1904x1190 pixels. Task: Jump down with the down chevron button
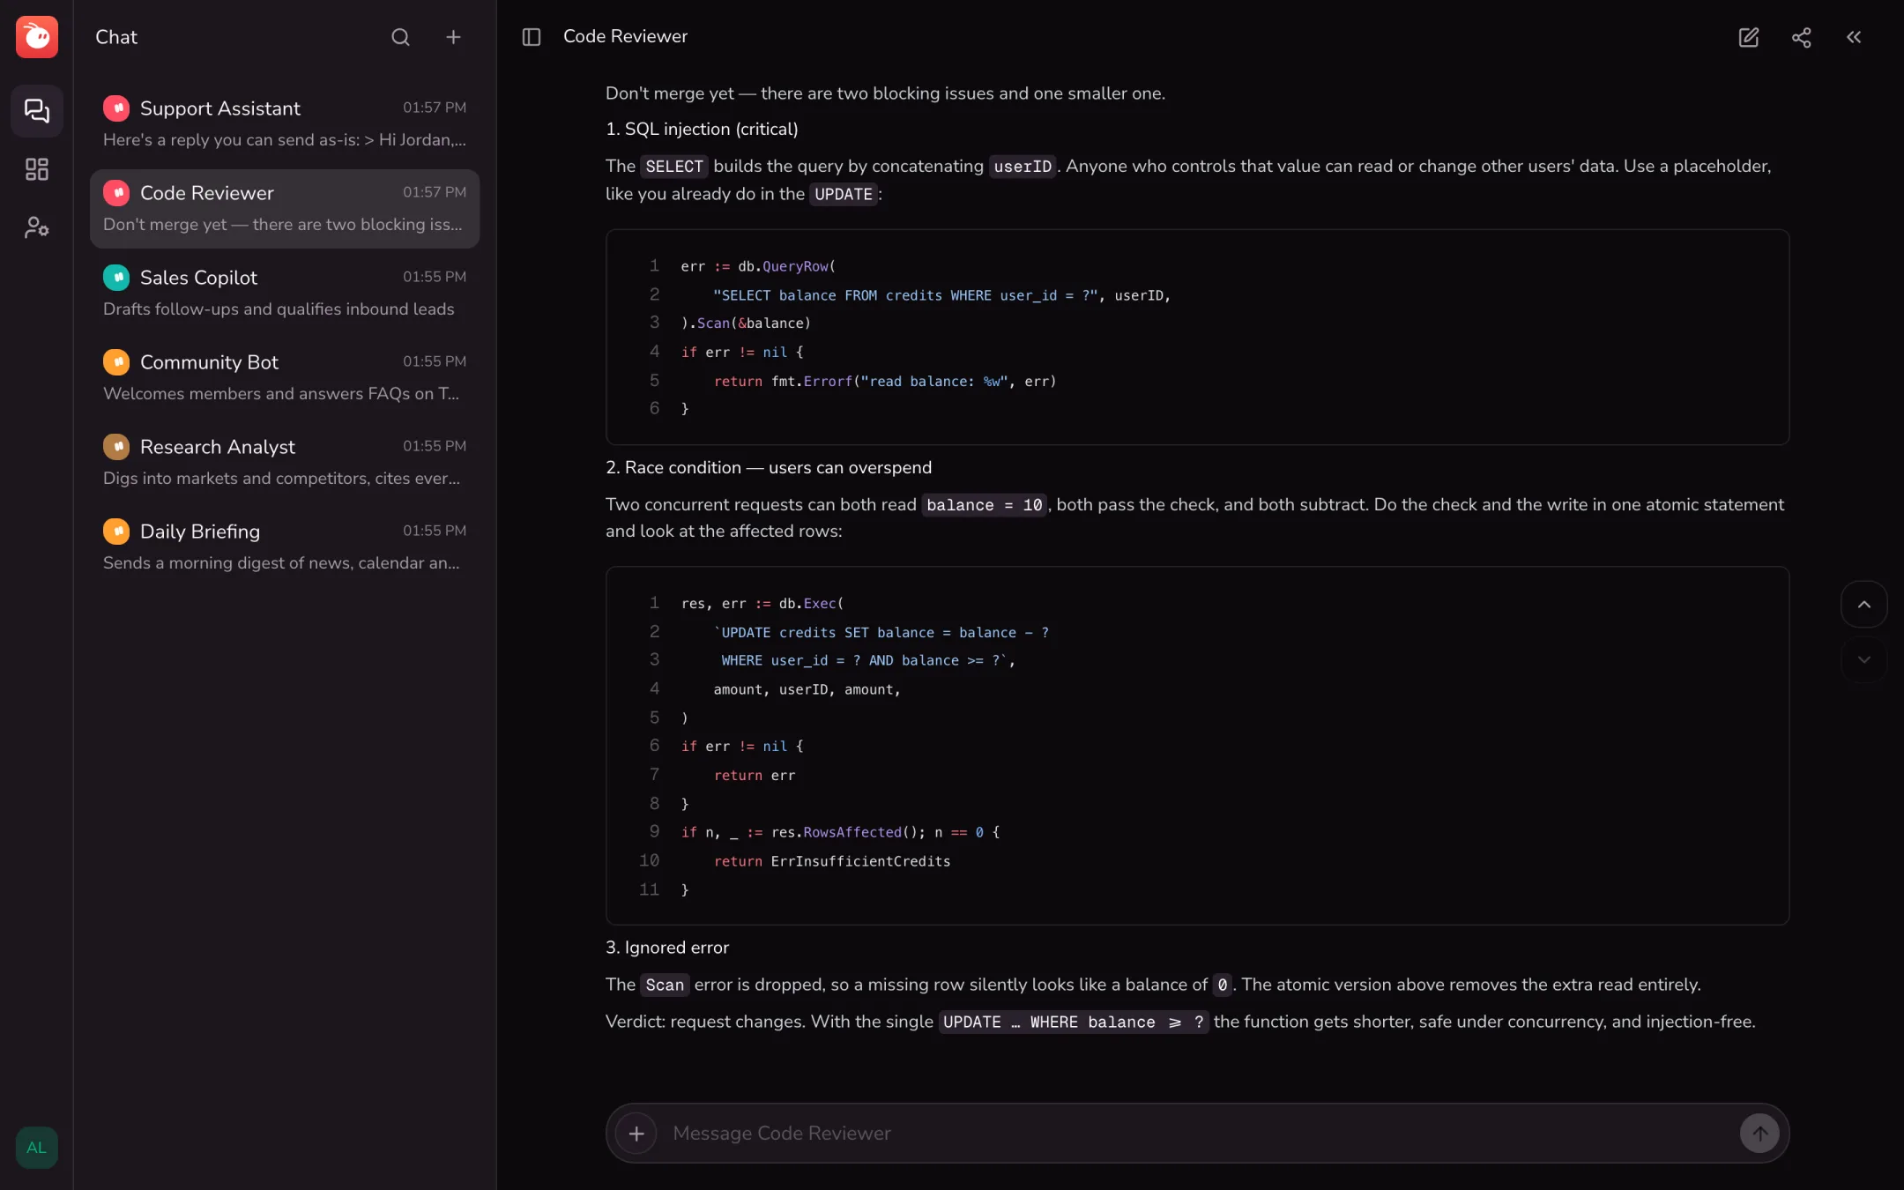click(x=1864, y=659)
